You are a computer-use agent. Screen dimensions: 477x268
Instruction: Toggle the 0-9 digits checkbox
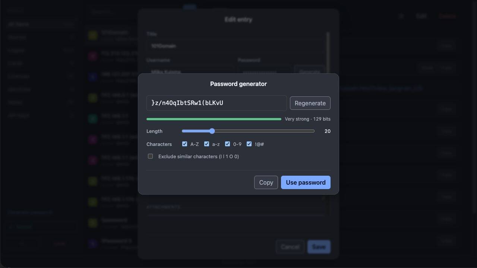[x=227, y=144]
